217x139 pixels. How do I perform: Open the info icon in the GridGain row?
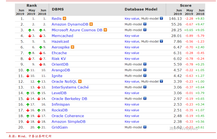coord(145,127)
